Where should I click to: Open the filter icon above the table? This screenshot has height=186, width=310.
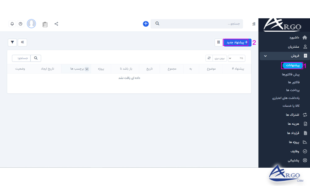(12, 42)
